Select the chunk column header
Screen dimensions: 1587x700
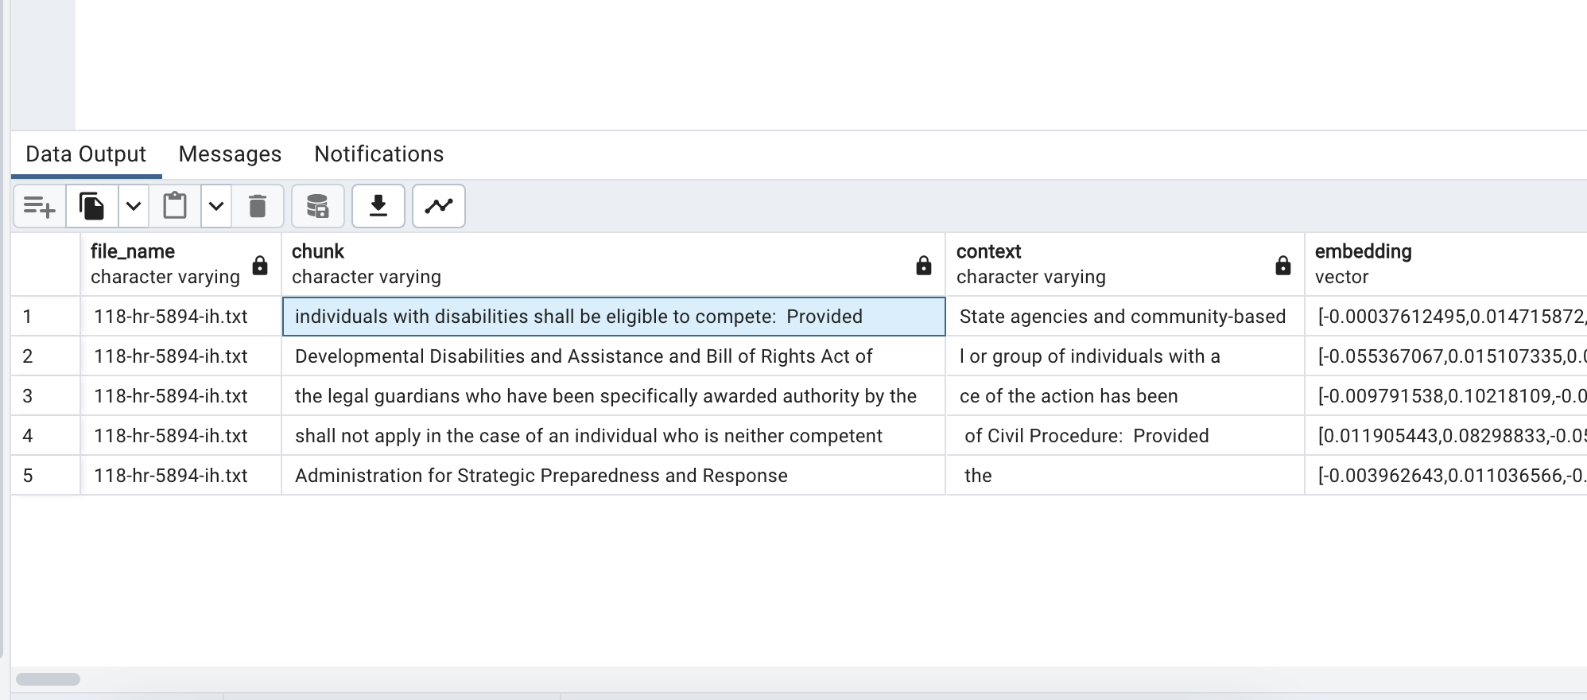[614, 264]
